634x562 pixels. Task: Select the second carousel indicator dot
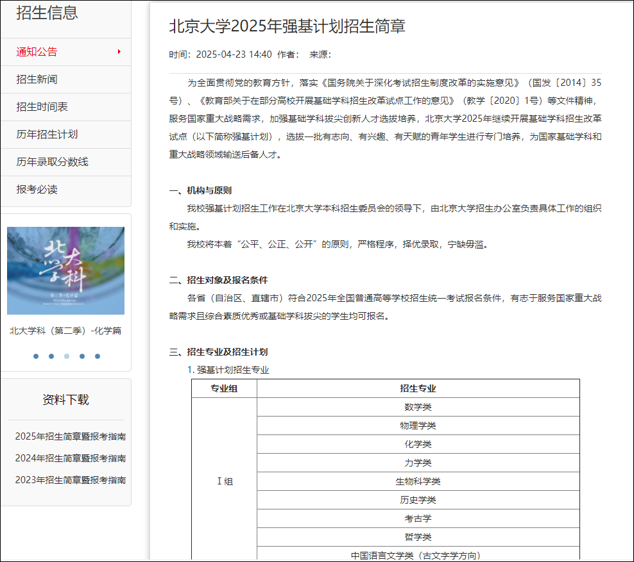[51, 356]
